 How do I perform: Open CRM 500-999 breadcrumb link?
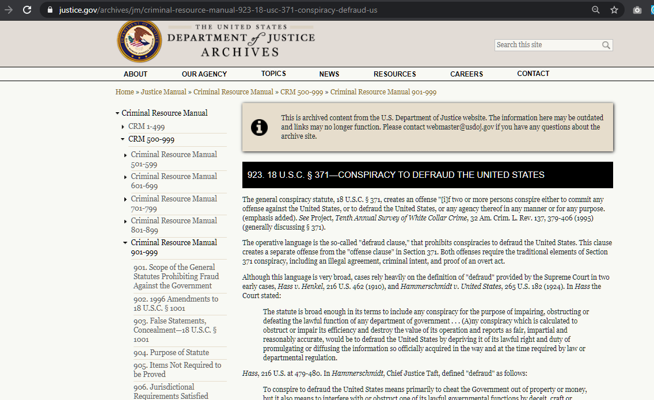[302, 92]
